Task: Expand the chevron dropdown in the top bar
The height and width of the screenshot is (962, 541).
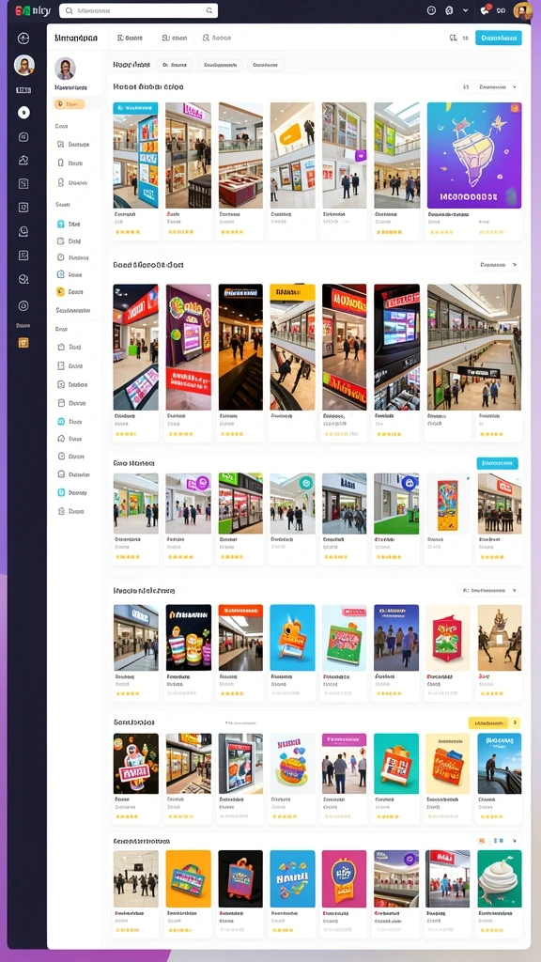Action: (x=466, y=10)
